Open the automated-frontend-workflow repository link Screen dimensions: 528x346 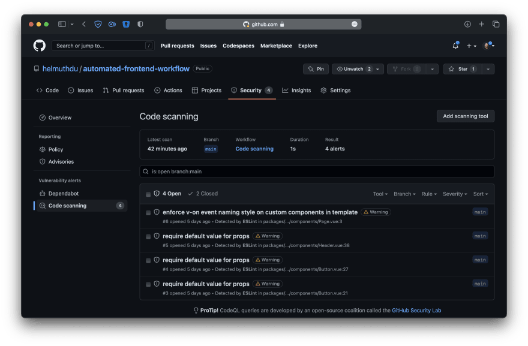[x=136, y=69]
